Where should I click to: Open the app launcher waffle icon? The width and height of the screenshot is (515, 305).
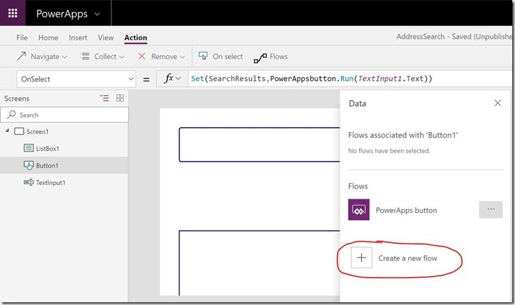tap(13, 13)
